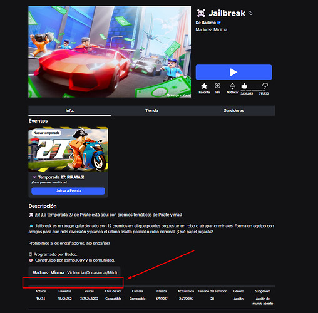Click the main Jailbreak game thumbnail image

coord(110,52)
